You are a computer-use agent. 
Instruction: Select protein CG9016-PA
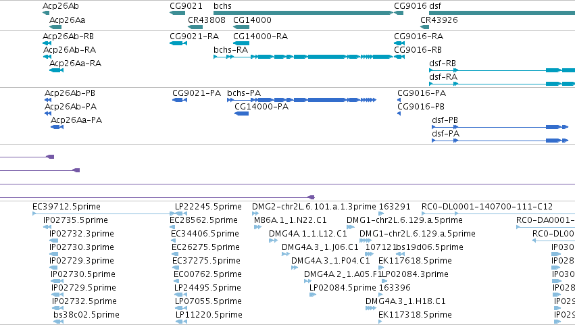tap(422, 93)
